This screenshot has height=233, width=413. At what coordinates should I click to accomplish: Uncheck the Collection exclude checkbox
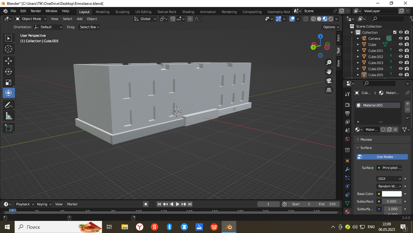[395, 32]
